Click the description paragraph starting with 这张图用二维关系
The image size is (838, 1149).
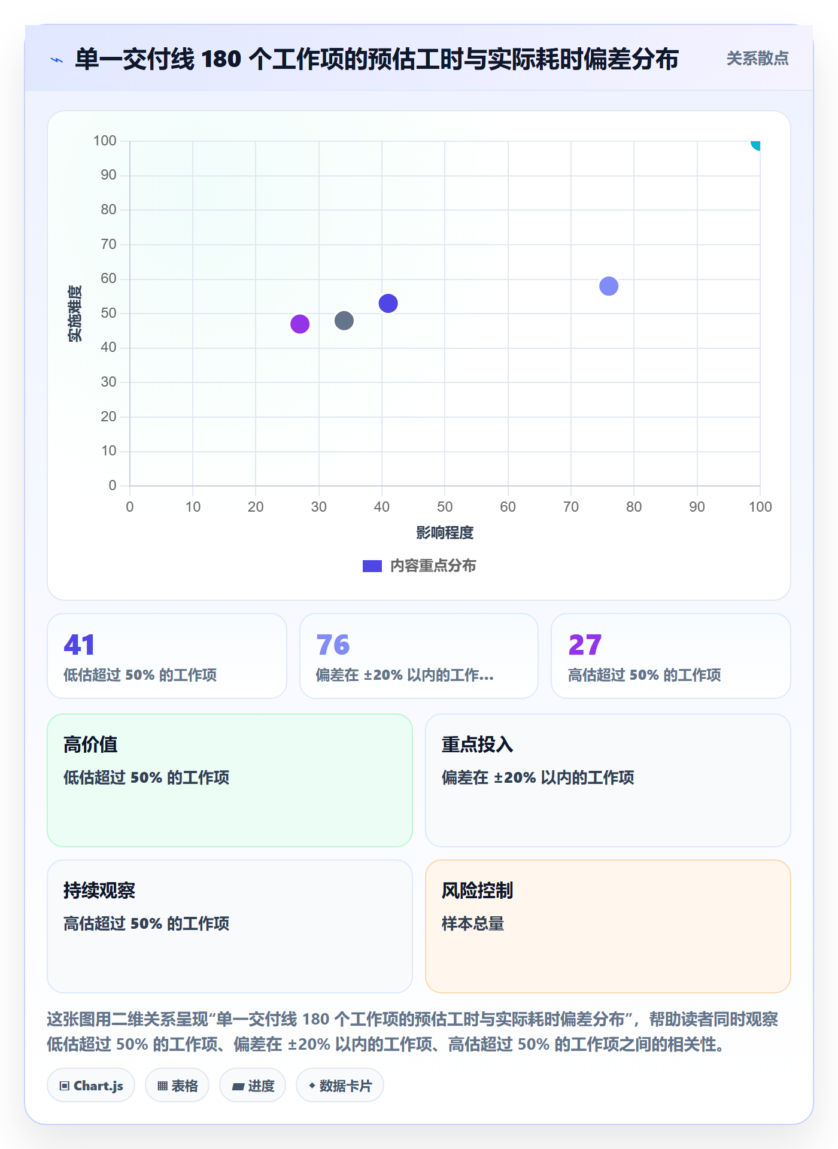(412, 1032)
